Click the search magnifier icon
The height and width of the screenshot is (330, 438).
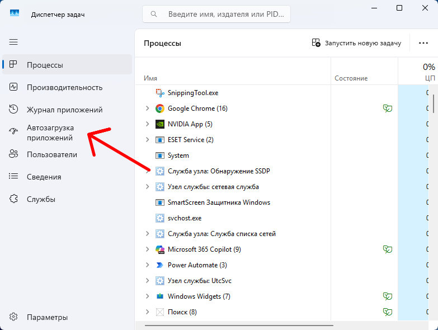(x=154, y=13)
